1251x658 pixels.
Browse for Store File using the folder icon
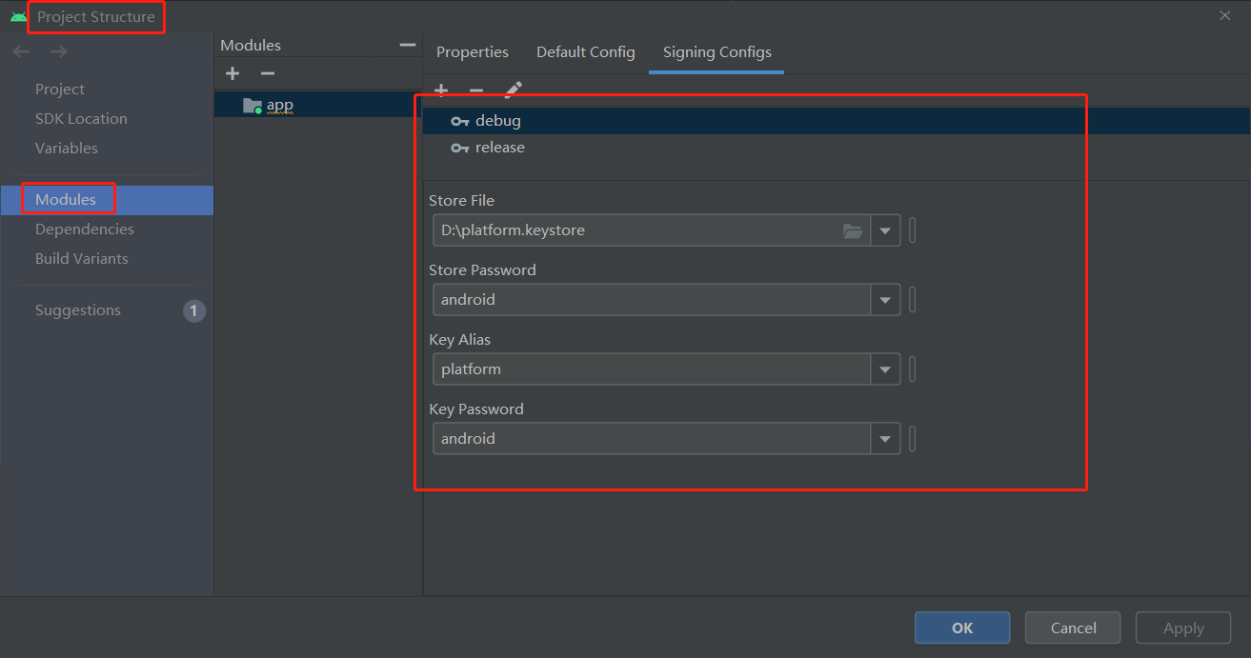pos(853,229)
